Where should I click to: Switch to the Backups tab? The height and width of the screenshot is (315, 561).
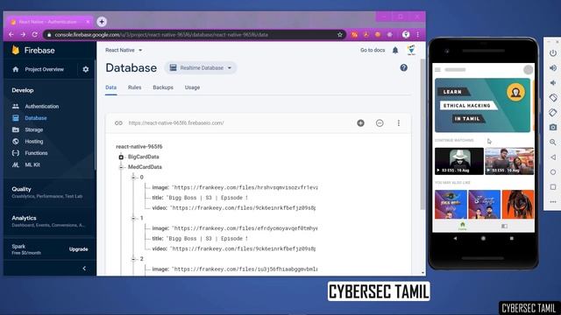click(163, 87)
